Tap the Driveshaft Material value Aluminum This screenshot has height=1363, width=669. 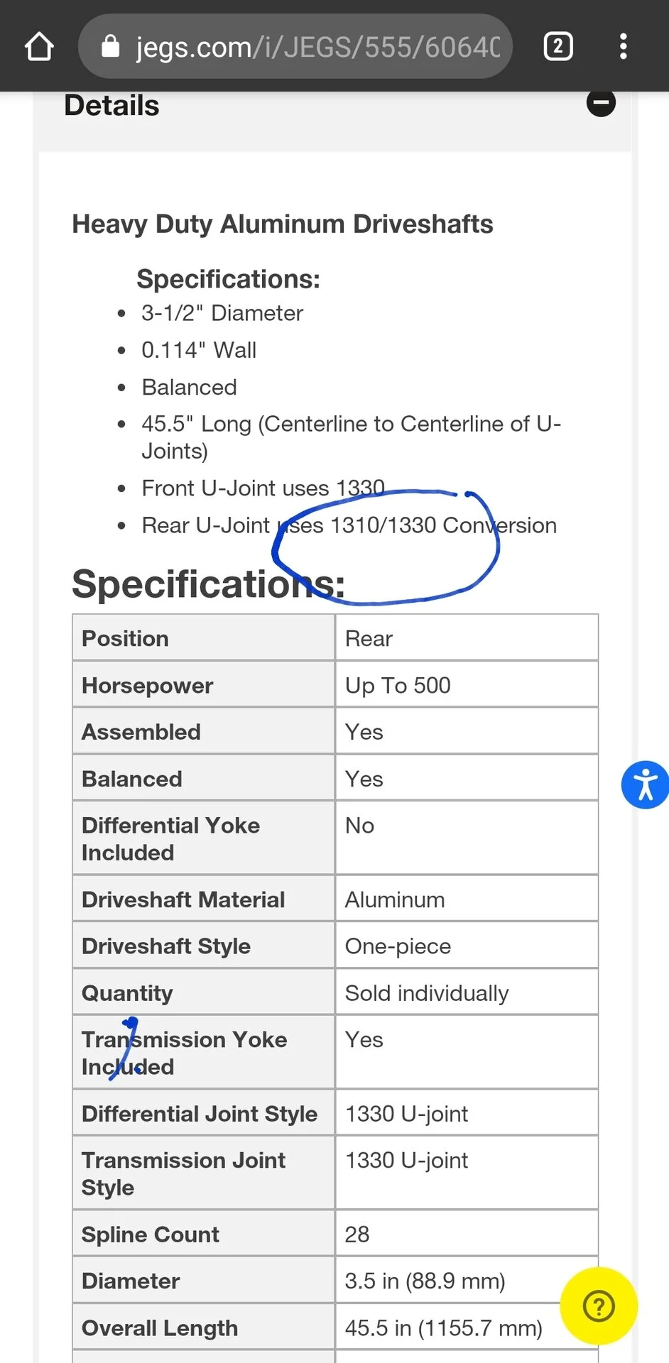(395, 899)
